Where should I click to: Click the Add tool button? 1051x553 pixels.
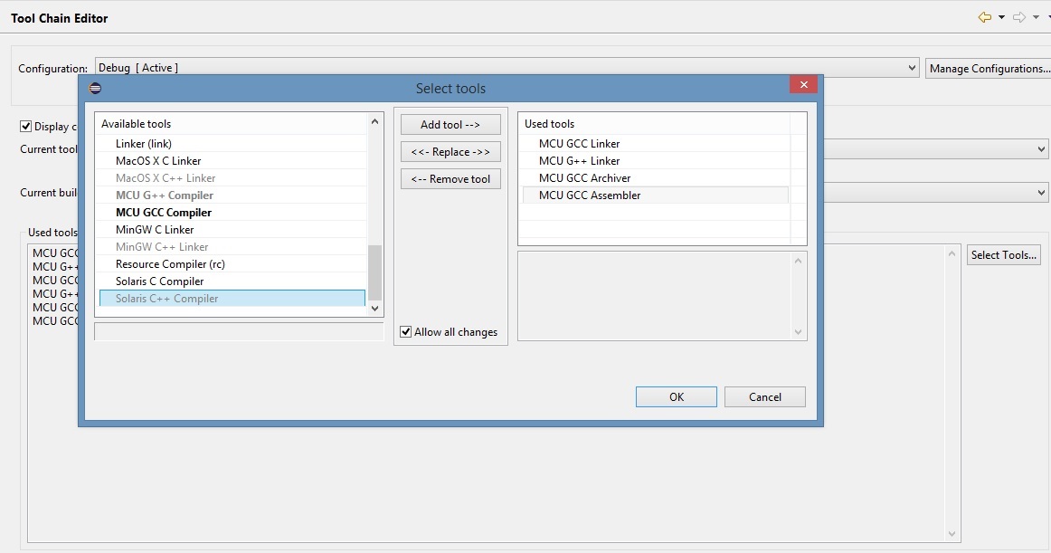click(450, 125)
